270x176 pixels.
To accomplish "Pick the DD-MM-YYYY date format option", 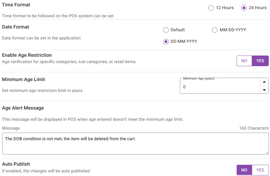I will [166, 42].
